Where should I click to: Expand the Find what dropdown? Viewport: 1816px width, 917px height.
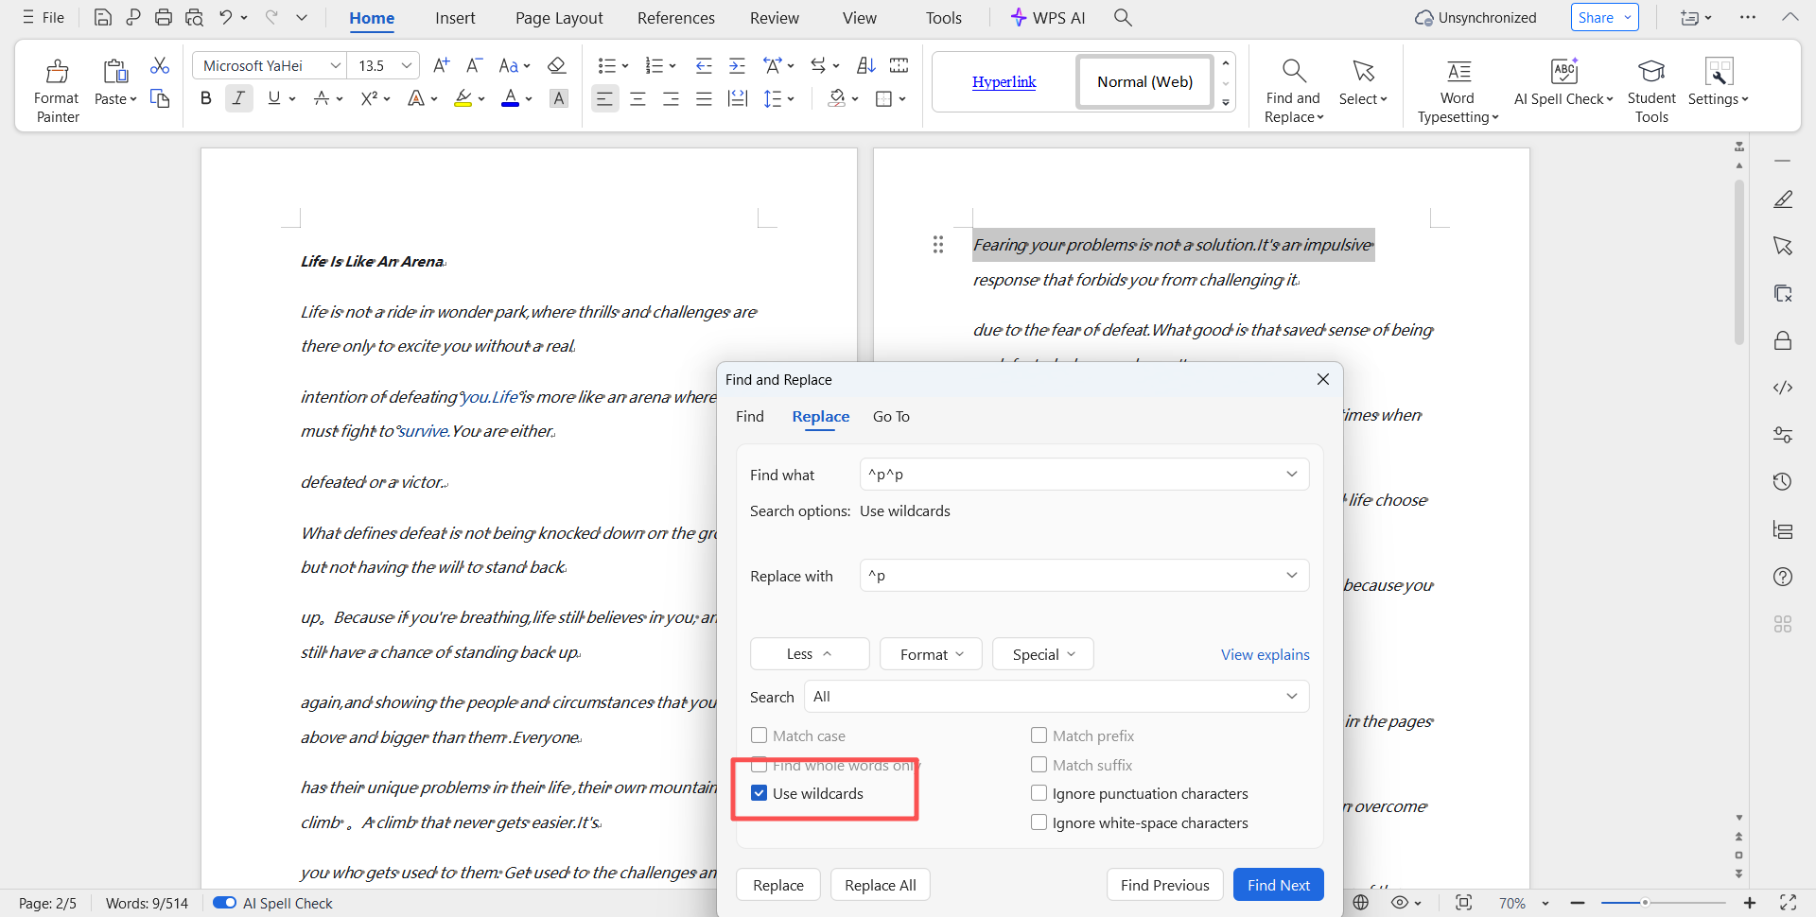click(1291, 475)
